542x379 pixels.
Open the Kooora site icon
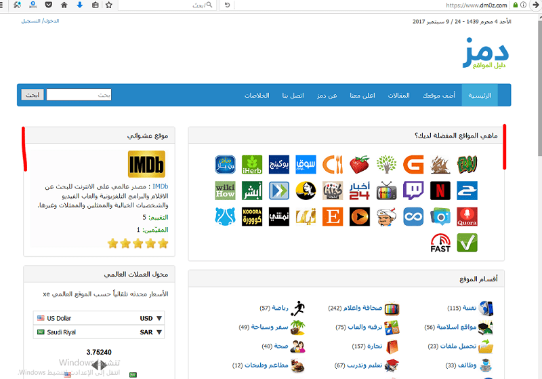pos(252,217)
